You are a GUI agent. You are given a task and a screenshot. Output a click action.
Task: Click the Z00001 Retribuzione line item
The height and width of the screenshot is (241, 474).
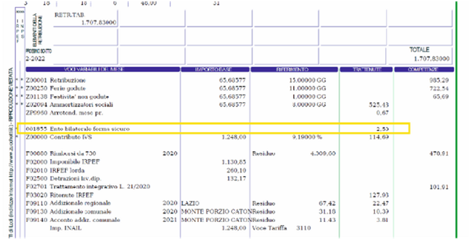pyautogui.click(x=56, y=80)
